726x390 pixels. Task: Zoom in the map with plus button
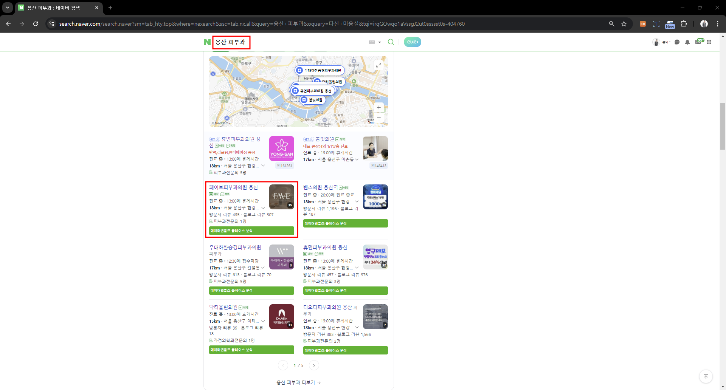click(379, 108)
